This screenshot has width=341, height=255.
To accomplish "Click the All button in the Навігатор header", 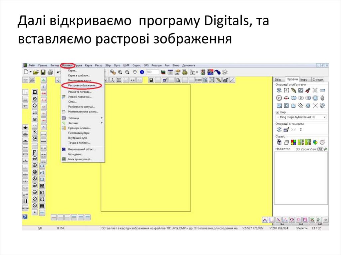I will 320,149.
